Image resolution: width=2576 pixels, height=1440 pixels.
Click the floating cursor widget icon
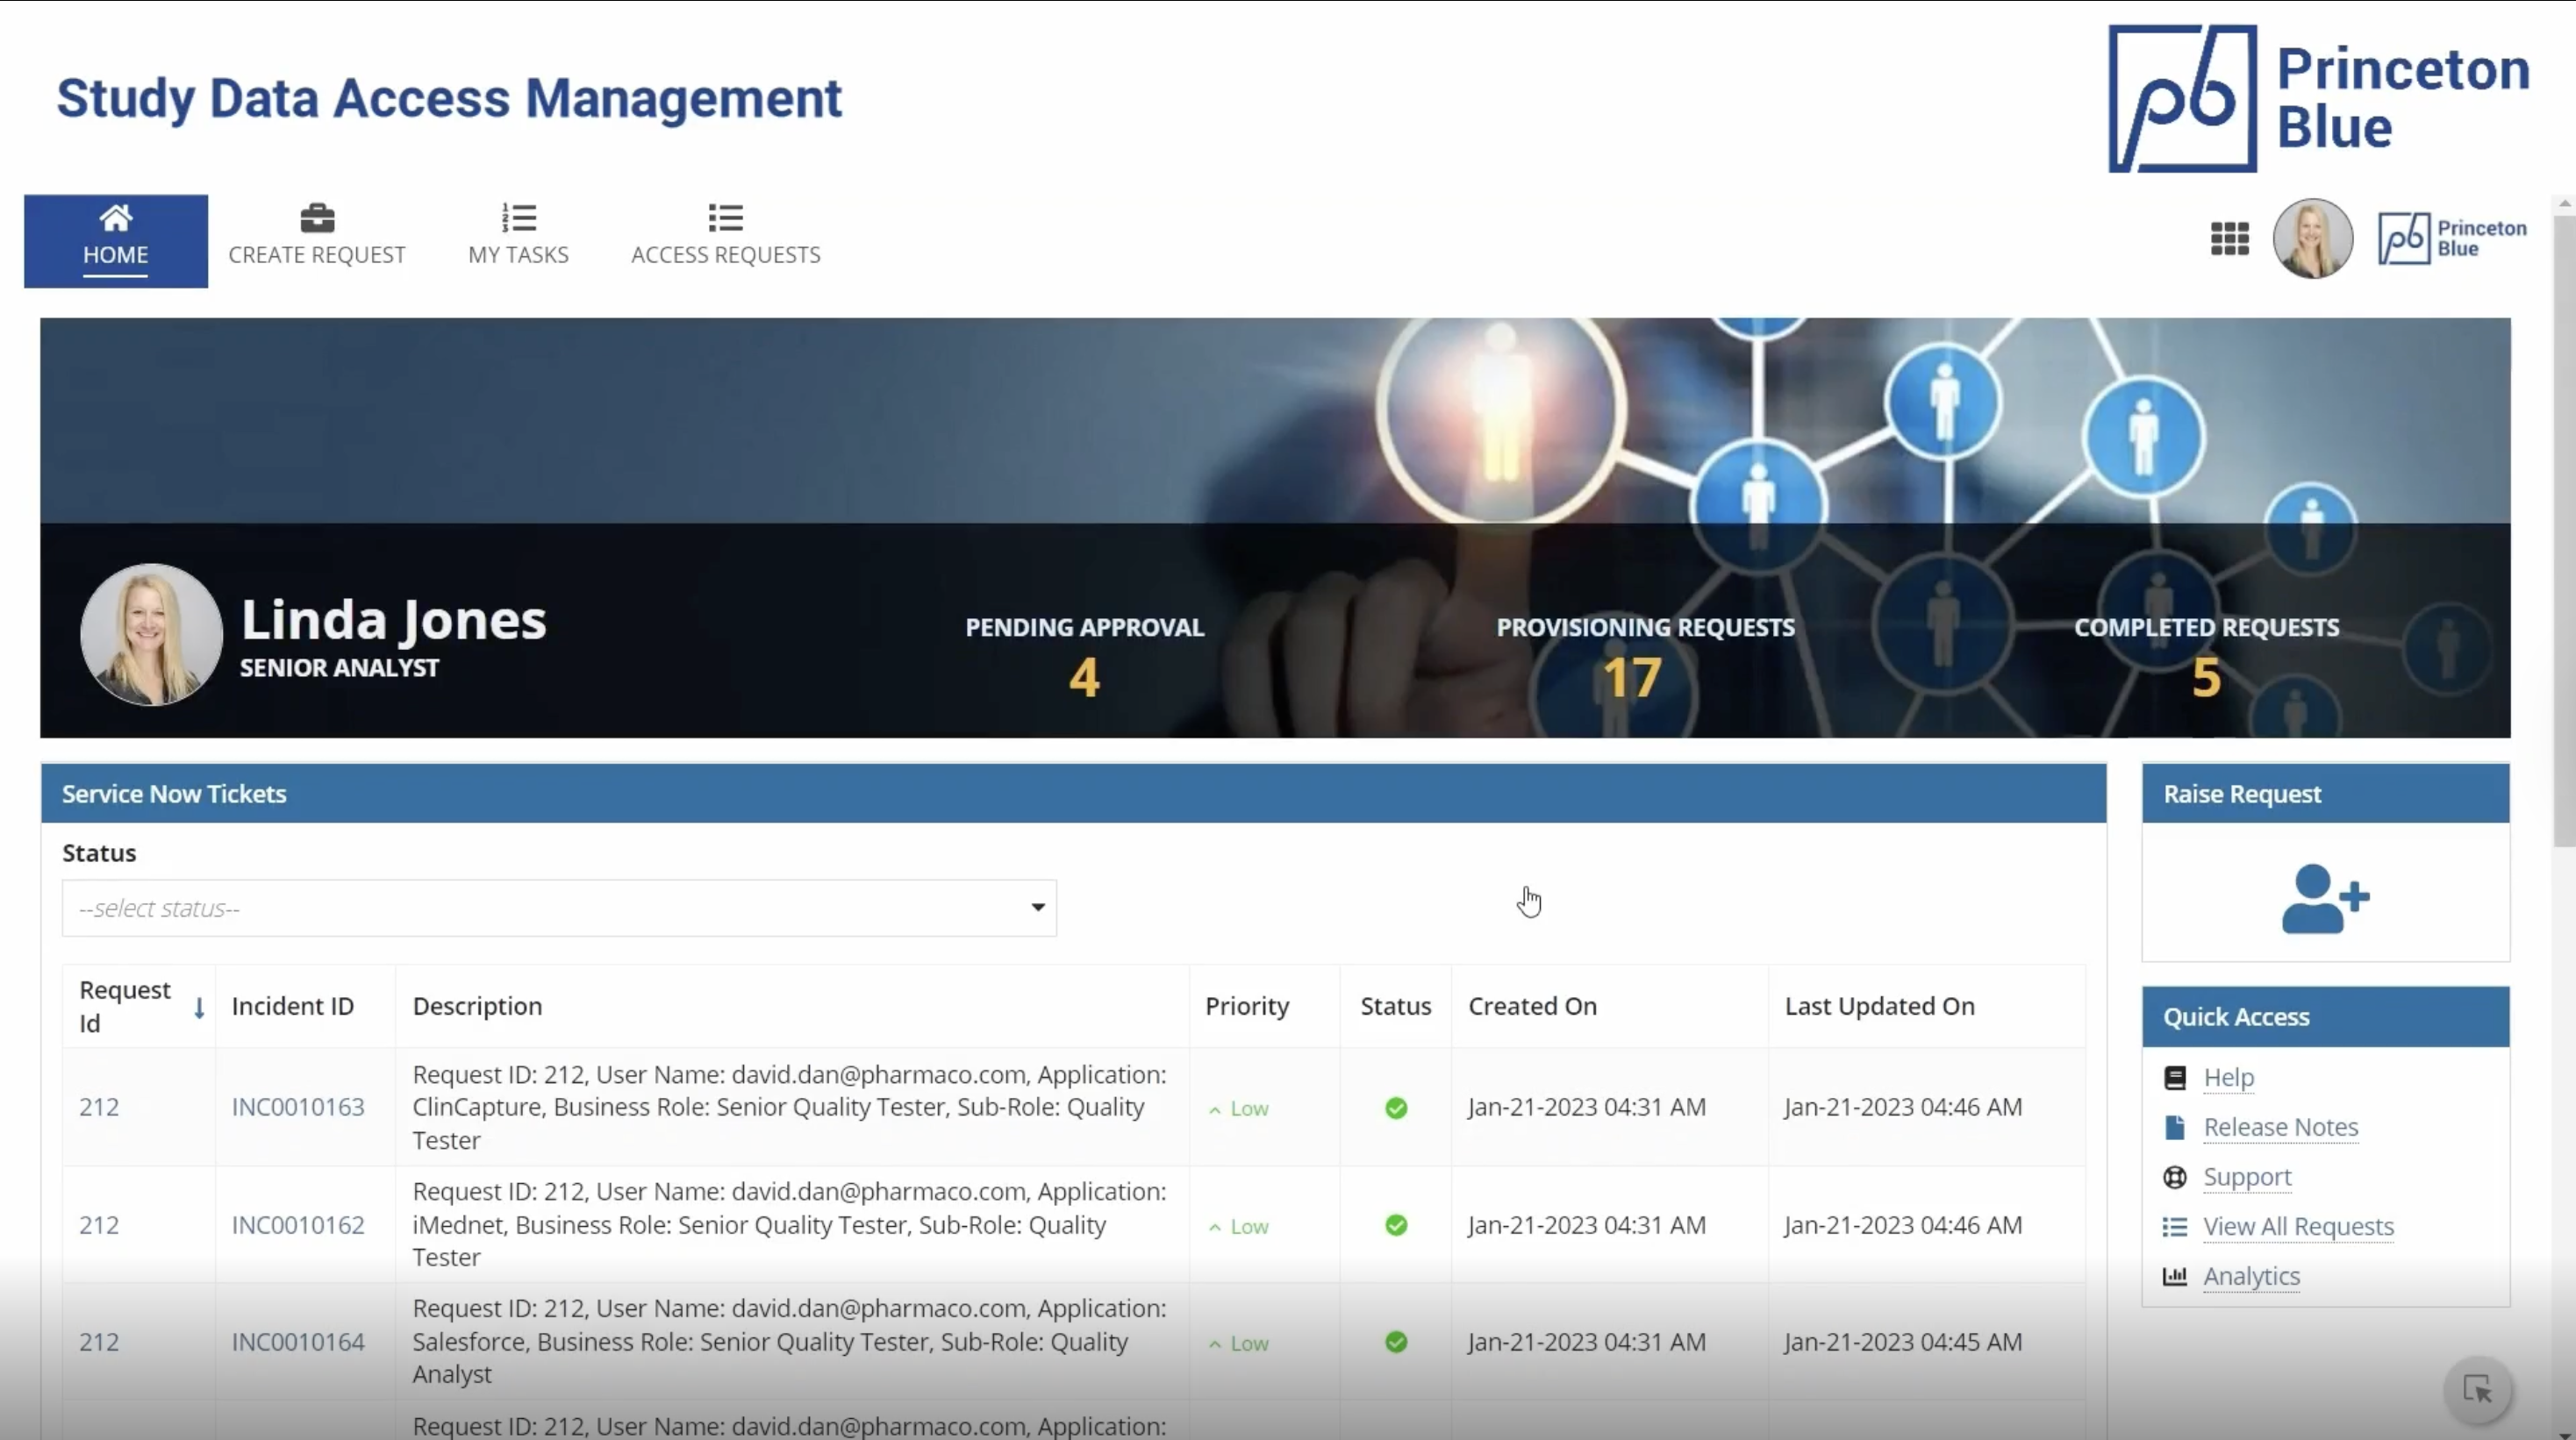(x=2478, y=1389)
